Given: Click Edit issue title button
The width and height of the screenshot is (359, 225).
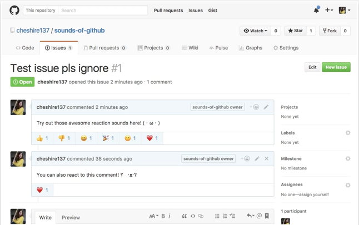Looking at the screenshot, I should (x=312, y=67).
